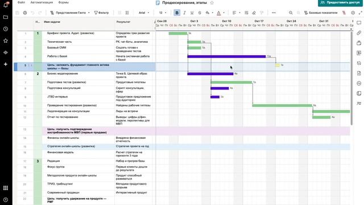The height and width of the screenshot is (205, 364).
Task: Open the proofs icon in right panel
Action: point(359,43)
